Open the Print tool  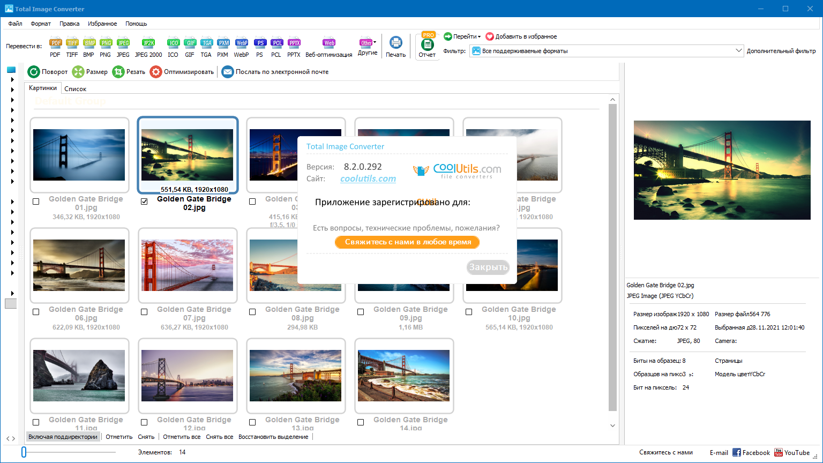(x=395, y=43)
